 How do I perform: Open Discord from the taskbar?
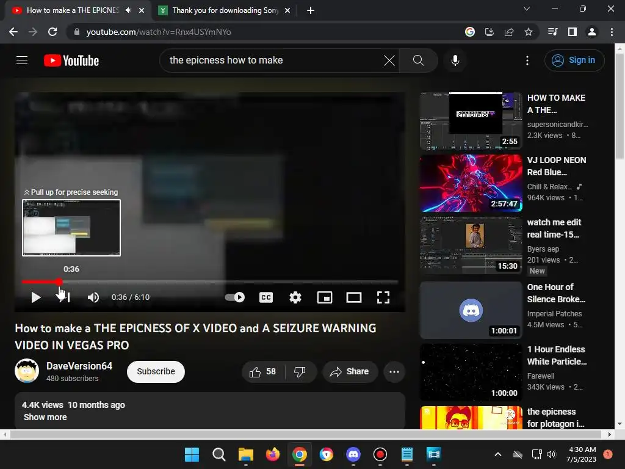tap(353, 454)
